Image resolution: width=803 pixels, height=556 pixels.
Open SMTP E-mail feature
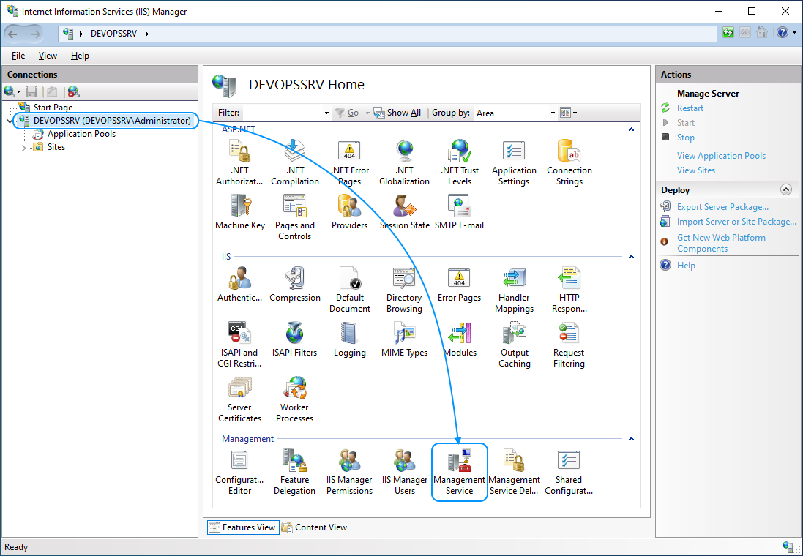click(x=460, y=212)
